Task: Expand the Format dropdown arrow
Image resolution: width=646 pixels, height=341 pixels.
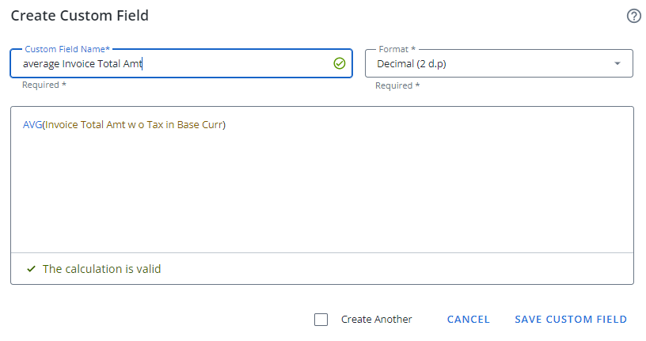Action: tap(617, 63)
